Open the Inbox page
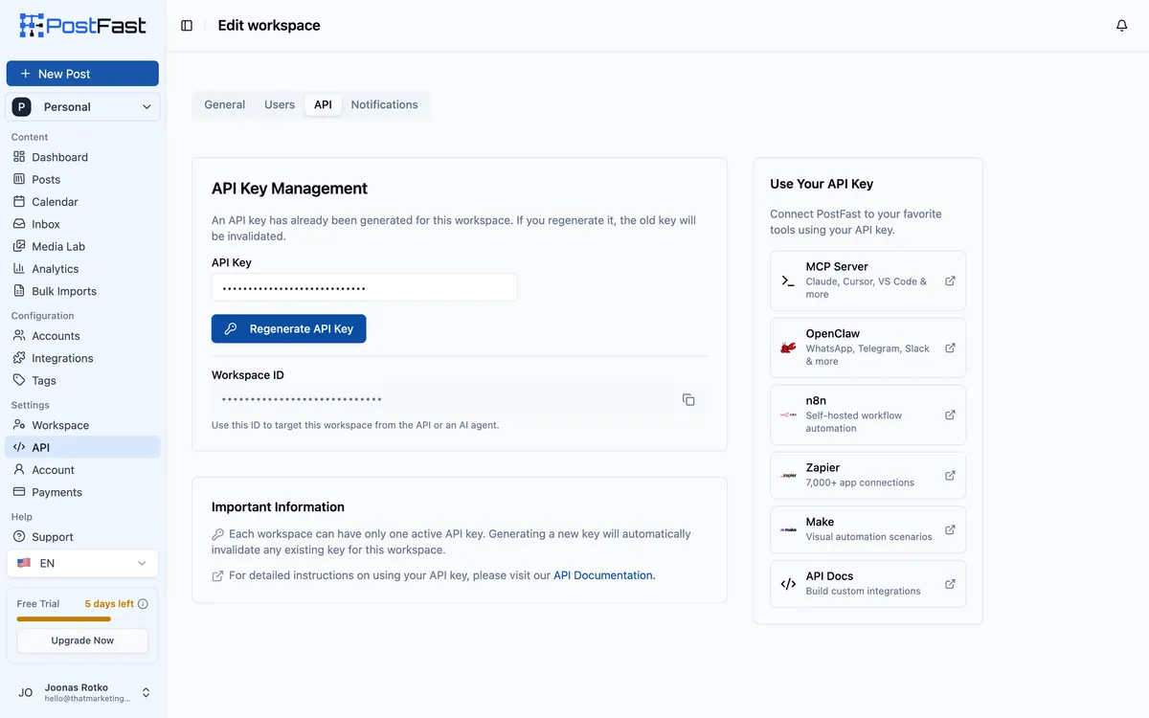Image resolution: width=1149 pixels, height=718 pixels. (x=83, y=224)
